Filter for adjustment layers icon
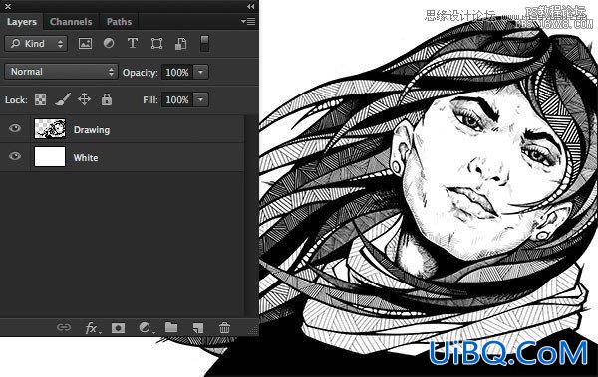This screenshot has height=377, width=598. point(109,43)
